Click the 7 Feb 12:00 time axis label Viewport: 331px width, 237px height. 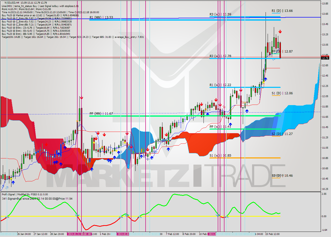172,234
